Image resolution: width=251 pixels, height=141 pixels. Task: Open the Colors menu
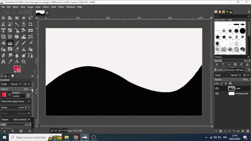tap(46, 7)
